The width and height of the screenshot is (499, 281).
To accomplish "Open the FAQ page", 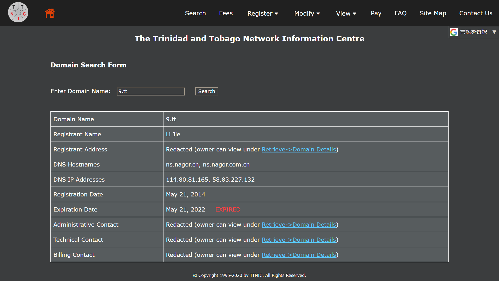I will pos(400,13).
